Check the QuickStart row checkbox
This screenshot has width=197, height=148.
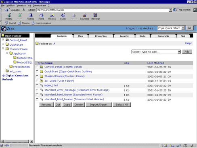click(x=37, y=72)
